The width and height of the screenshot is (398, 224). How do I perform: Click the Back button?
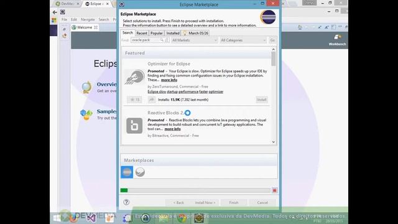[178, 202]
